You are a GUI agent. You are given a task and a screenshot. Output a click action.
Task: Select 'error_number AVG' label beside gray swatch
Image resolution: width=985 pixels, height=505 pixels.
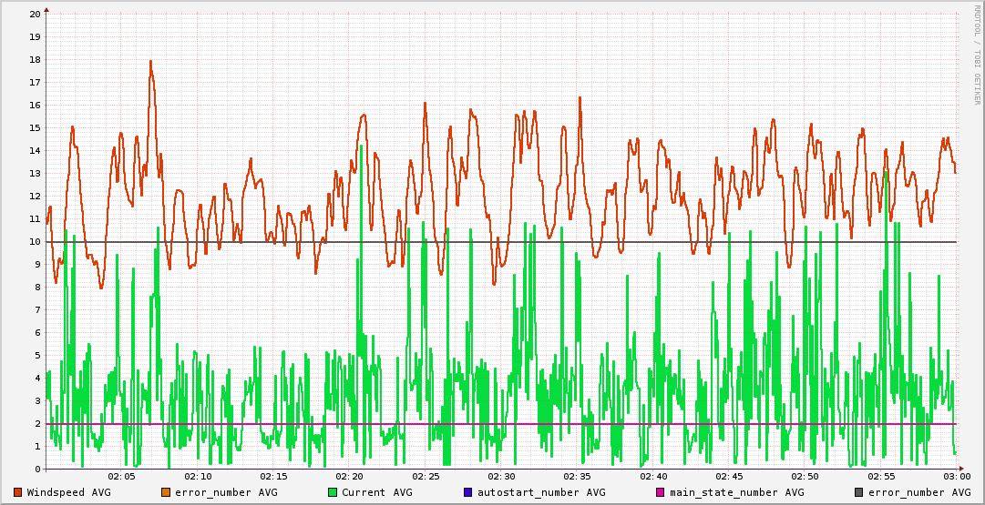(919, 492)
